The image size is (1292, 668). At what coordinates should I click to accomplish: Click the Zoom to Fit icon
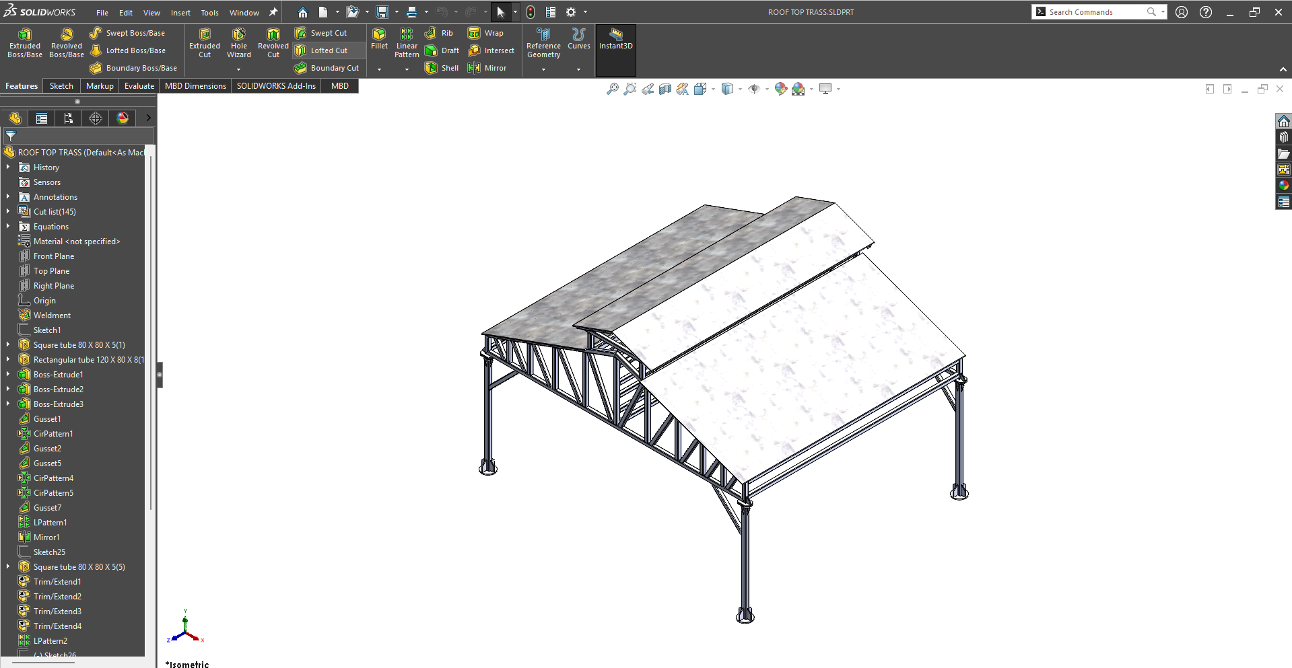[x=612, y=89]
